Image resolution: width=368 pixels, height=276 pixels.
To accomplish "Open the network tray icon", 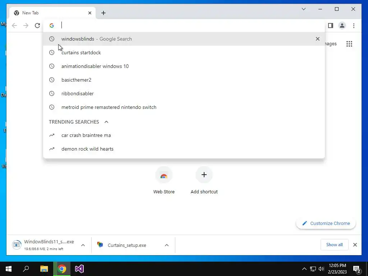I will click(x=313, y=269).
